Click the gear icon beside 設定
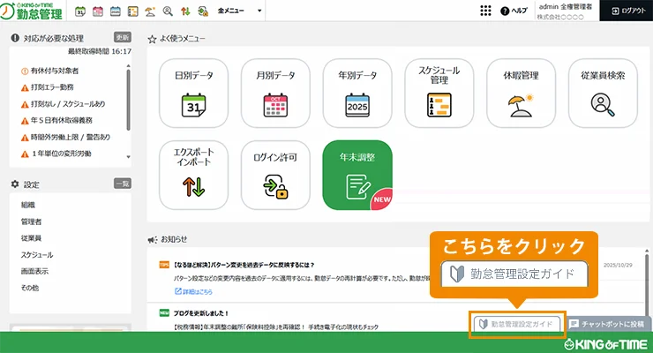The height and width of the screenshot is (353, 653). pos(15,184)
